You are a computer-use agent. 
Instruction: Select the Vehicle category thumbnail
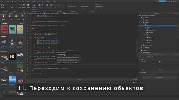[4, 29]
